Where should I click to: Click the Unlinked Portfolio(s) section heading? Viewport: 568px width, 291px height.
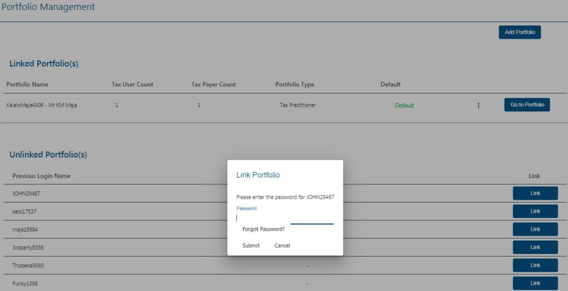(48, 155)
